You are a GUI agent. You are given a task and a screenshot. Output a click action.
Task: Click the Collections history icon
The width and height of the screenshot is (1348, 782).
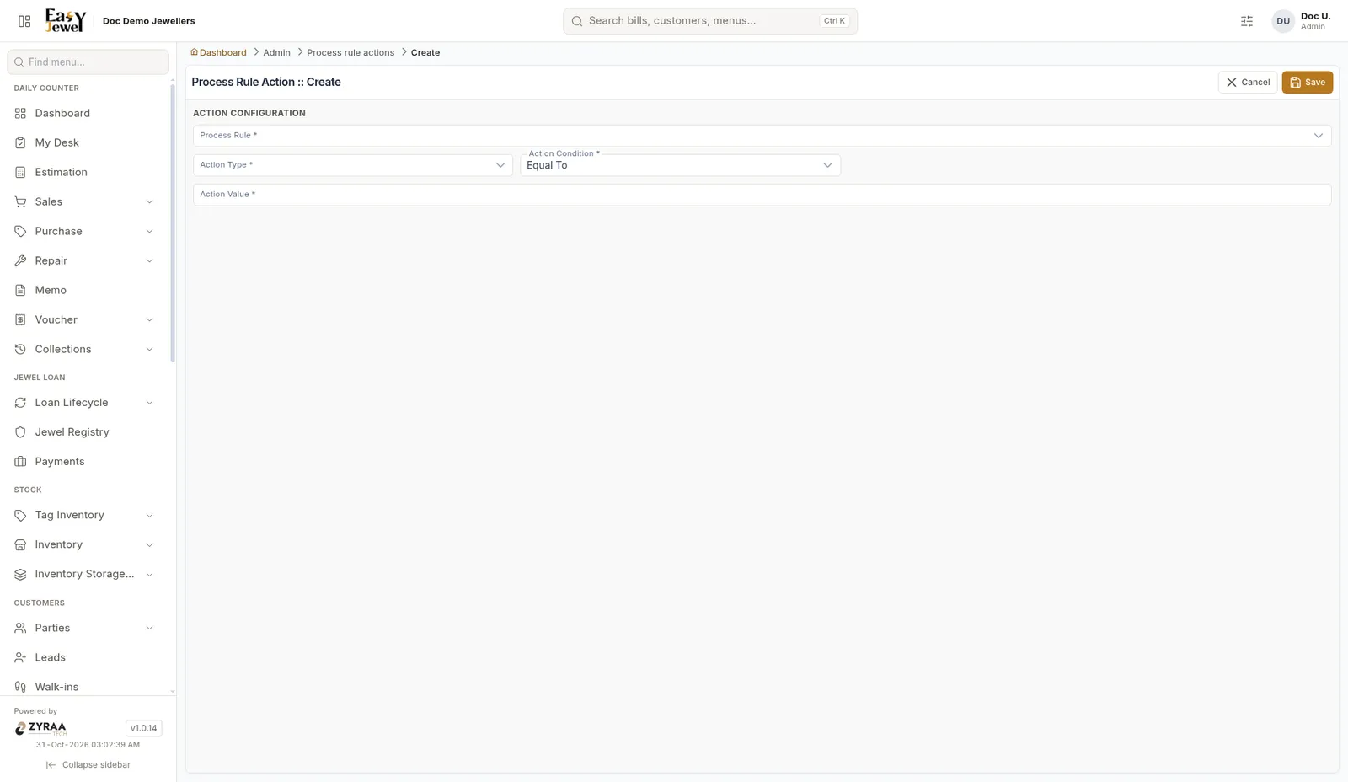[x=20, y=349]
